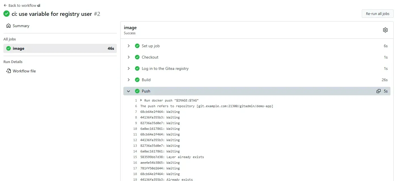Select the image job in All jobs

coord(60,48)
